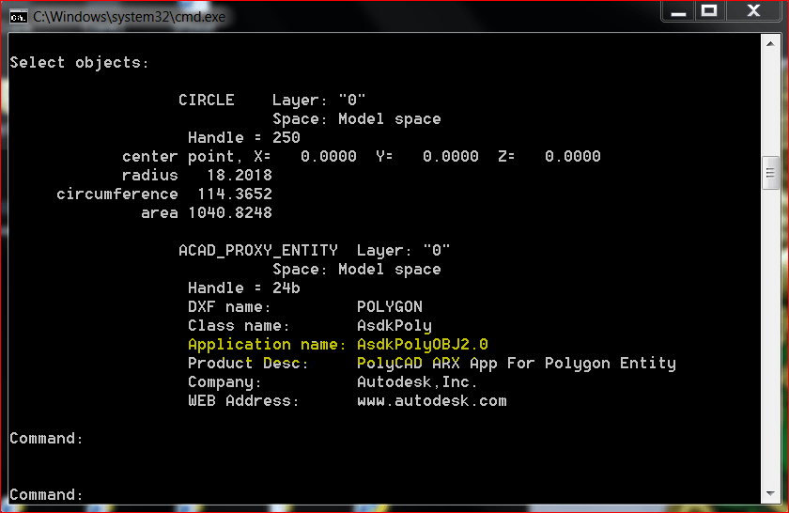This screenshot has height=513, width=789.
Task: Click the center point X= label
Action: click(x=262, y=156)
